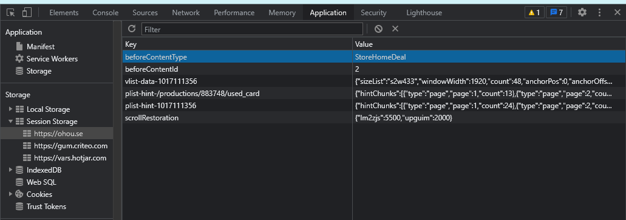
Task: Select https://gum.criteo.com session storage
Action: 70,146
